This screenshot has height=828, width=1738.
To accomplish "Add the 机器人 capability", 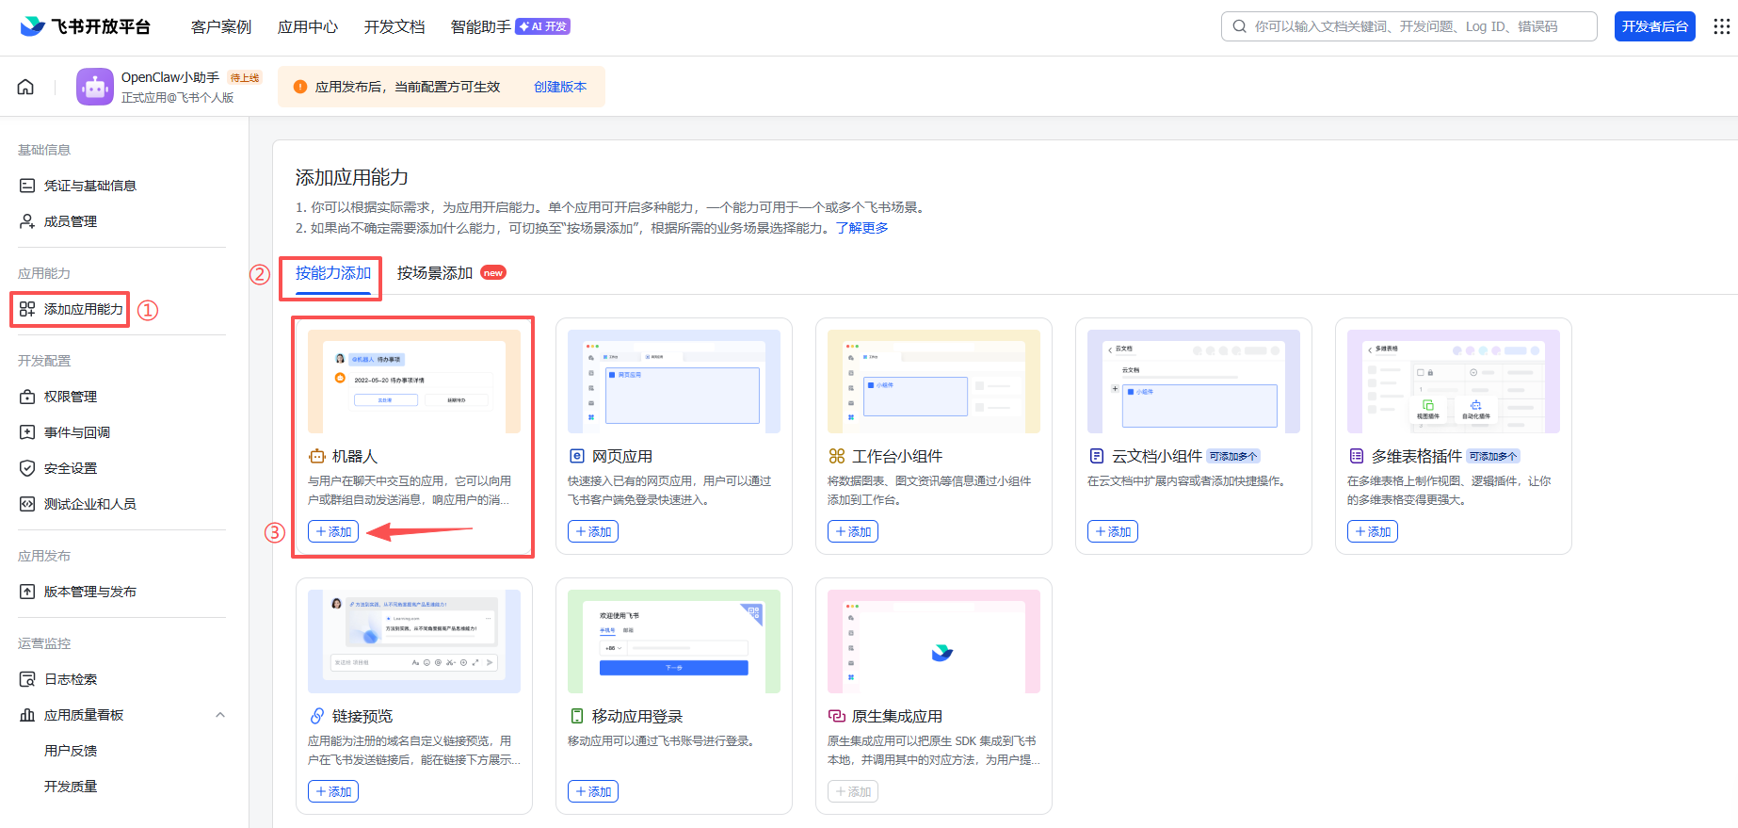I will pyautogui.click(x=333, y=532).
